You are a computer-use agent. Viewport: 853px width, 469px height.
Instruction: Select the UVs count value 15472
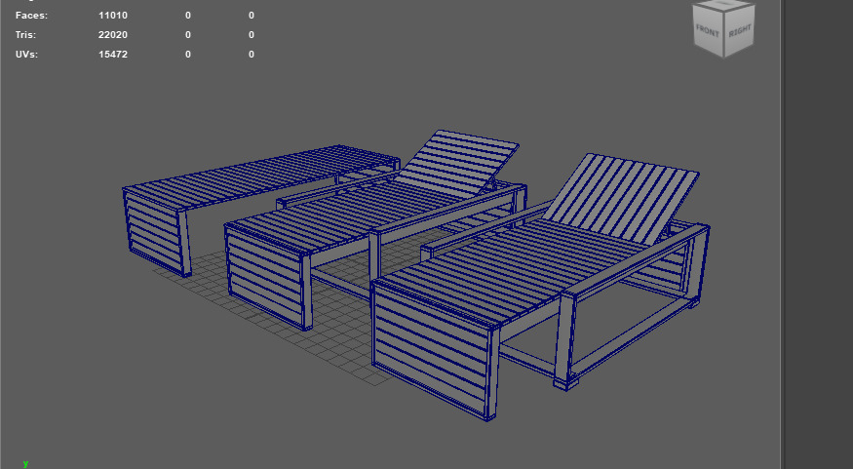113,55
